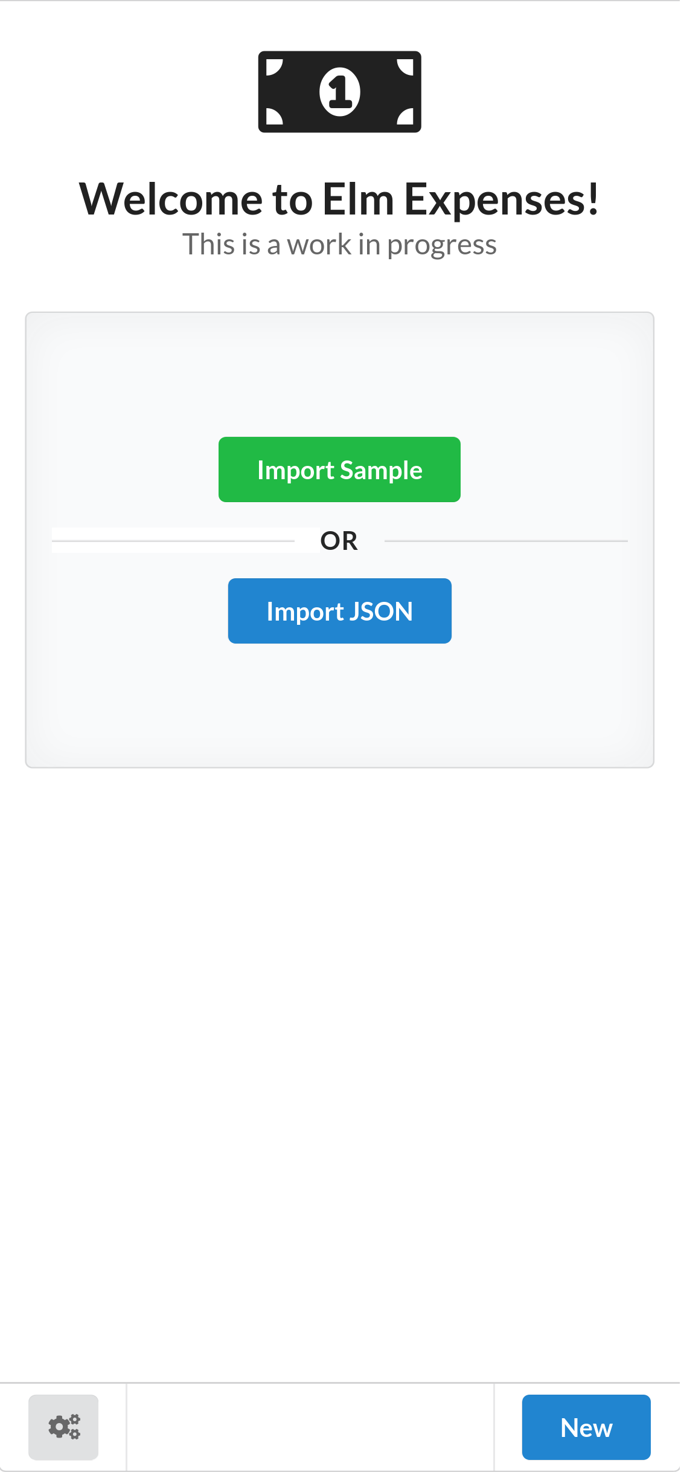
Task: Click the gray import options panel
Action: point(340,713)
